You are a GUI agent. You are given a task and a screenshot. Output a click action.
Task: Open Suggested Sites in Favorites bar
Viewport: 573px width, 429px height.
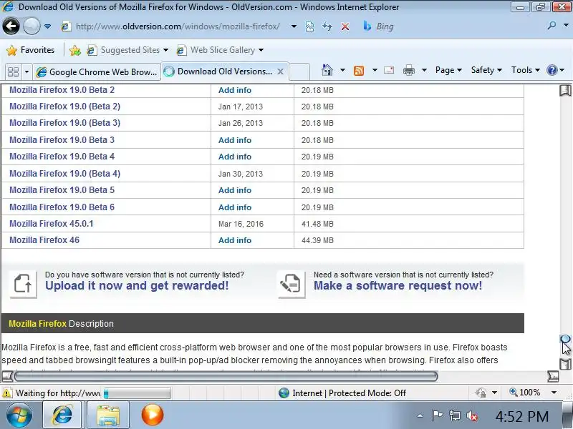[127, 50]
